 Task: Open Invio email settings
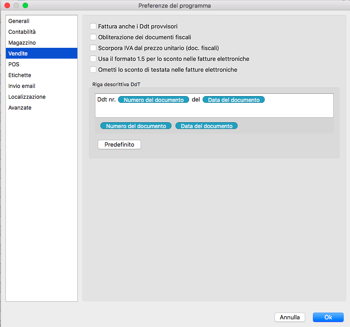22,86
